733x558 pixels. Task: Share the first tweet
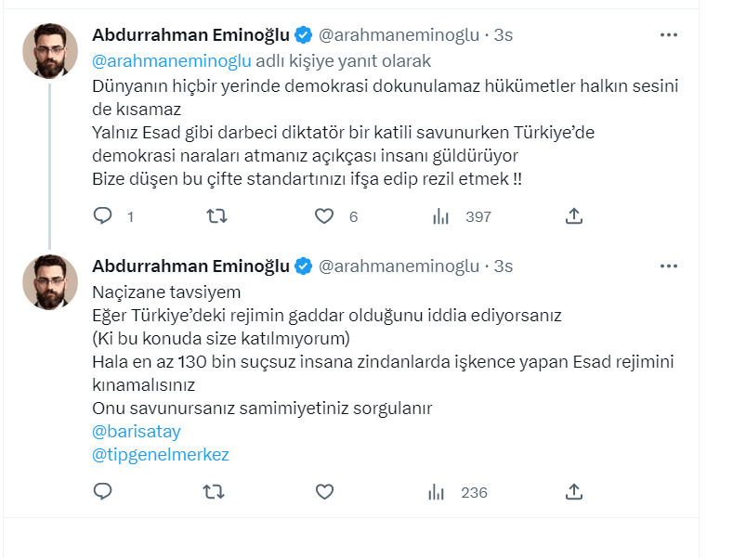coord(574,216)
